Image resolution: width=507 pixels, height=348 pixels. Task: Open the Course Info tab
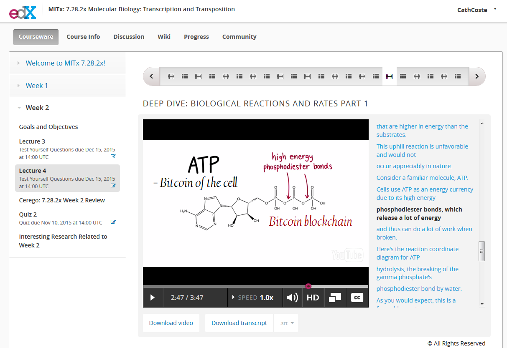pyautogui.click(x=83, y=37)
